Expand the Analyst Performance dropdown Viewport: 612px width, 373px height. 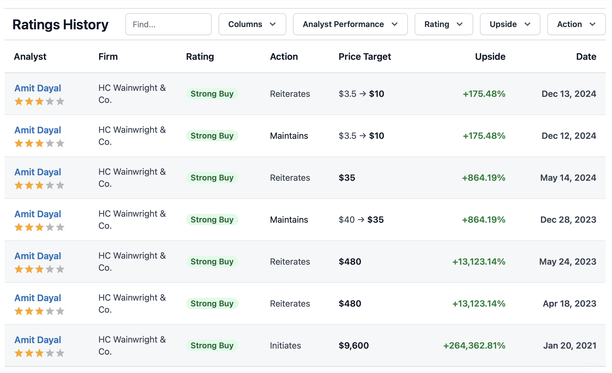click(350, 24)
